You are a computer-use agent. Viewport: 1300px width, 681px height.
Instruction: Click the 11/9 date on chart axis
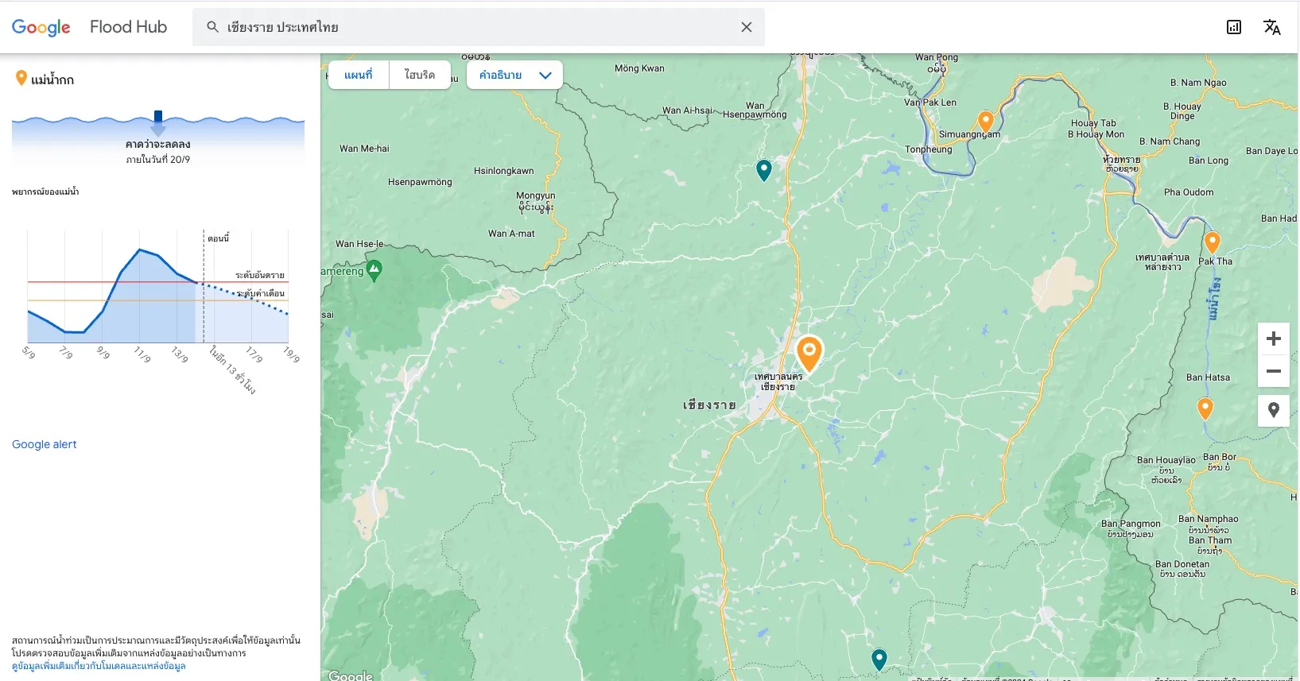click(142, 354)
